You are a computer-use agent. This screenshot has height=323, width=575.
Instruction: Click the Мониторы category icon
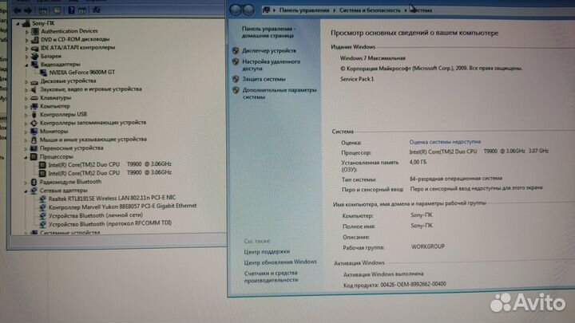pyautogui.click(x=34, y=131)
